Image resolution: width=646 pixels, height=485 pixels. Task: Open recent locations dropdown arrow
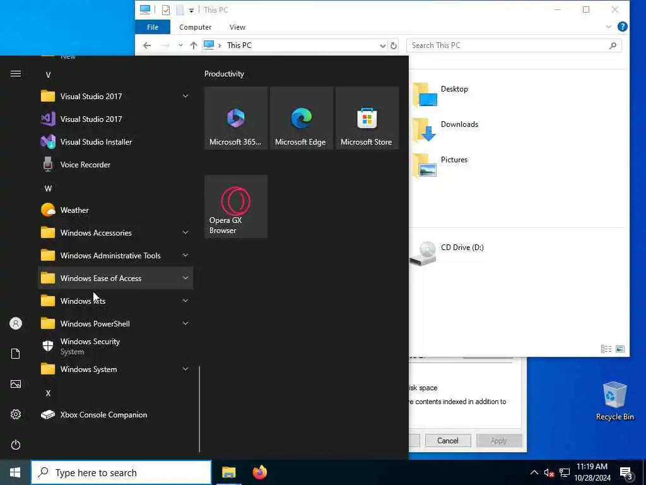click(x=180, y=45)
